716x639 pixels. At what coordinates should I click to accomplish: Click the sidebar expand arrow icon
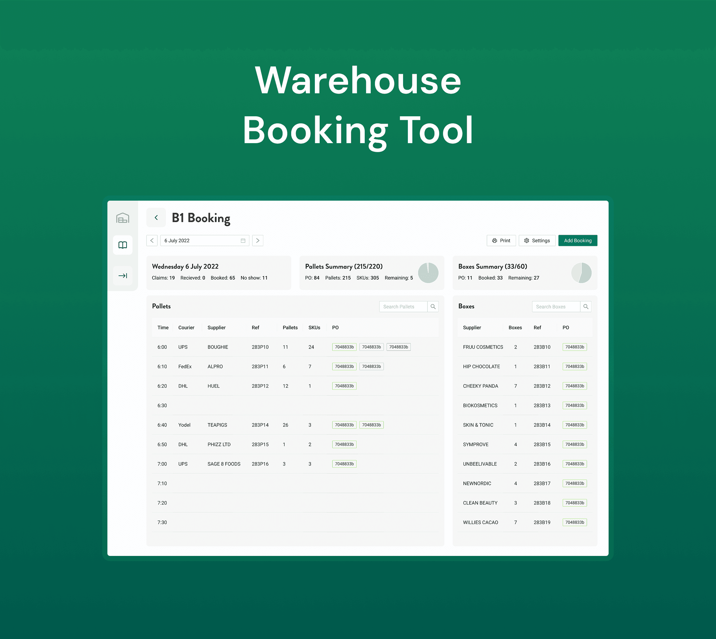pos(123,276)
